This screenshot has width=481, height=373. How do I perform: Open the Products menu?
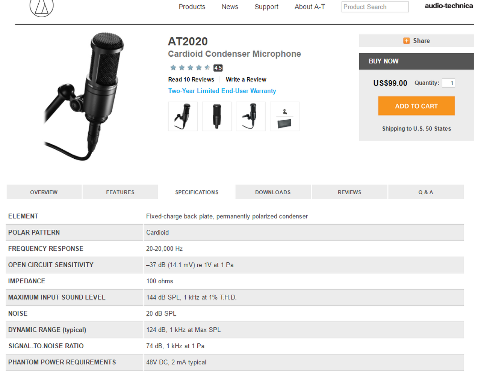click(x=192, y=7)
